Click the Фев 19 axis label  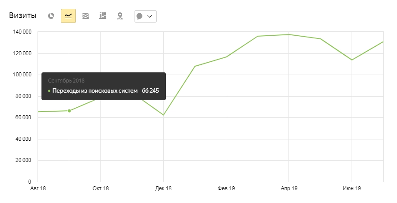click(x=226, y=188)
